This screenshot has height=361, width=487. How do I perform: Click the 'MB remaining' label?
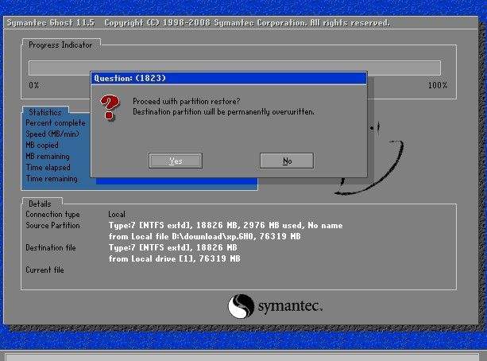[48, 156]
